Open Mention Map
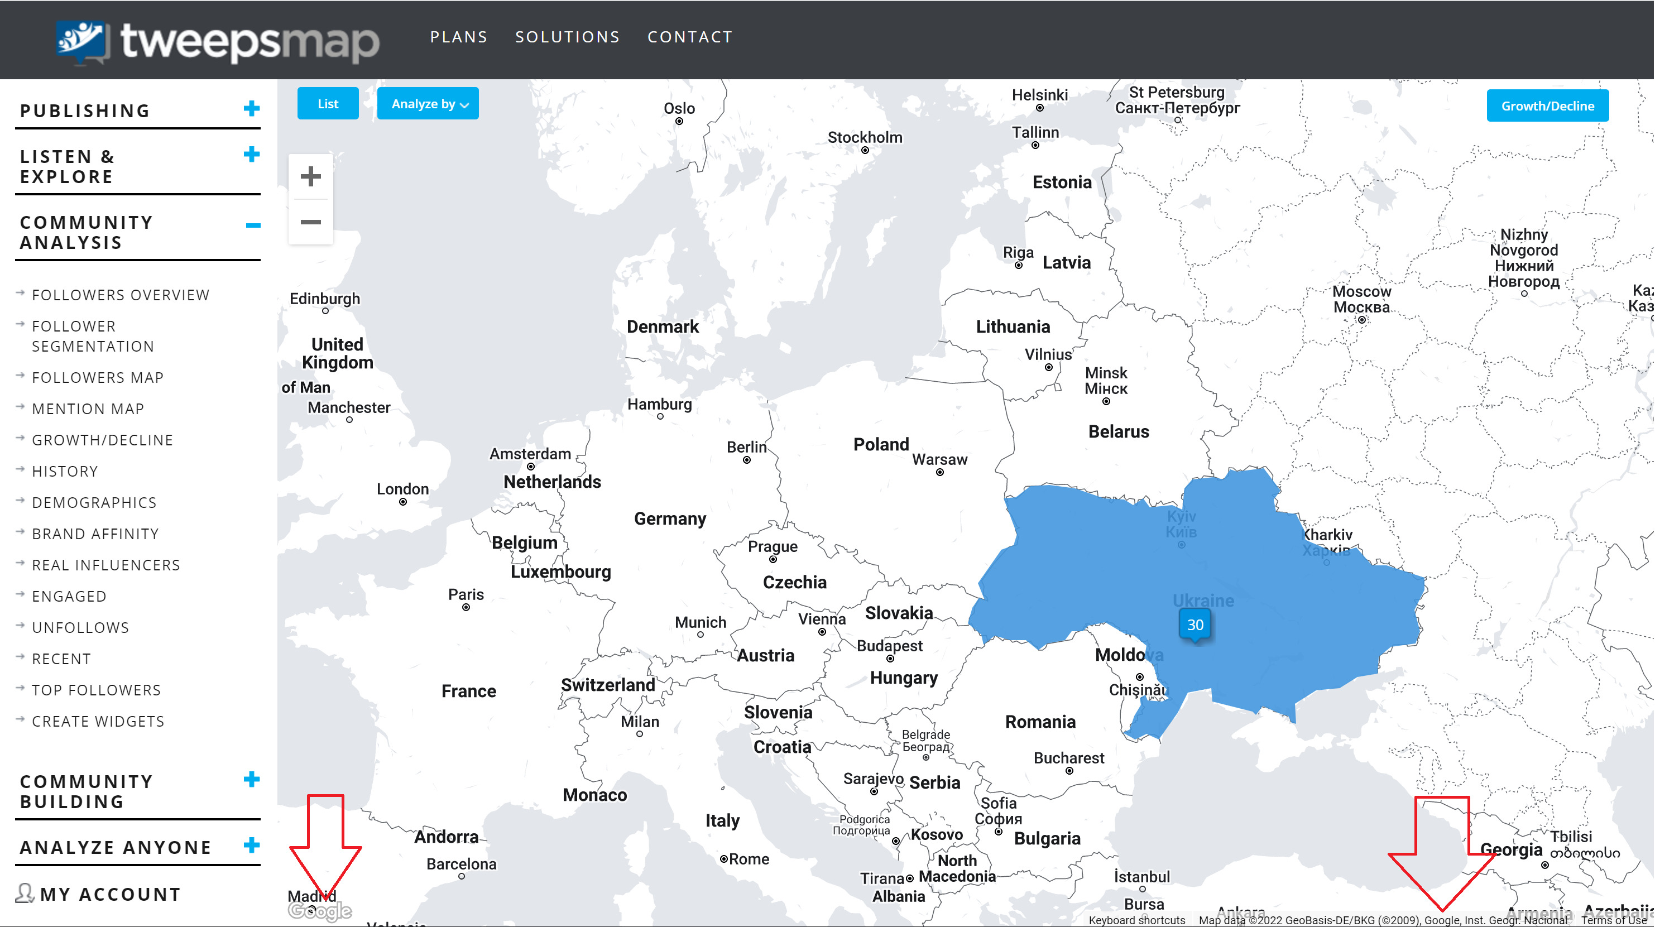Viewport: 1655px width, 927px height. 88,409
